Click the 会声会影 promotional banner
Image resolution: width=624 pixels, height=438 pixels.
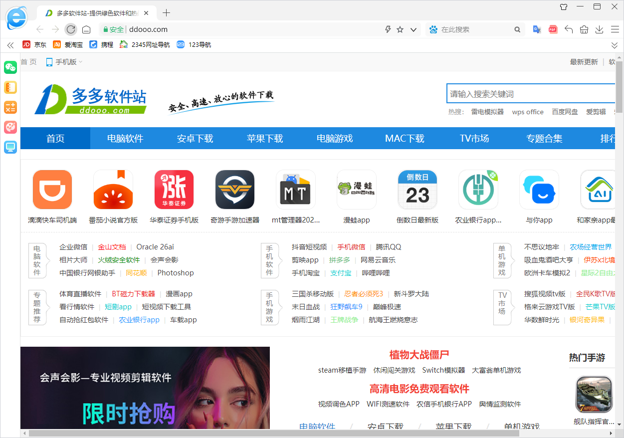click(x=145, y=388)
